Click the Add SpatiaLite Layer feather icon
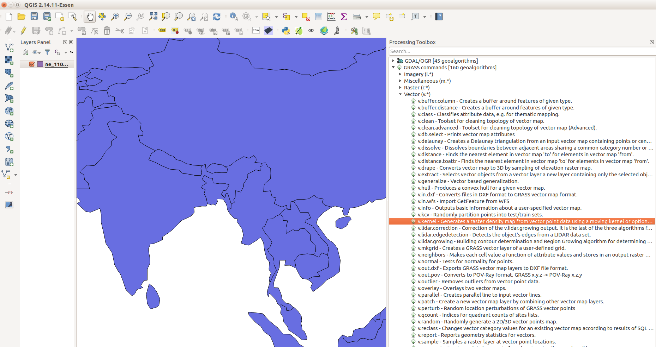The image size is (656, 347). (9, 86)
